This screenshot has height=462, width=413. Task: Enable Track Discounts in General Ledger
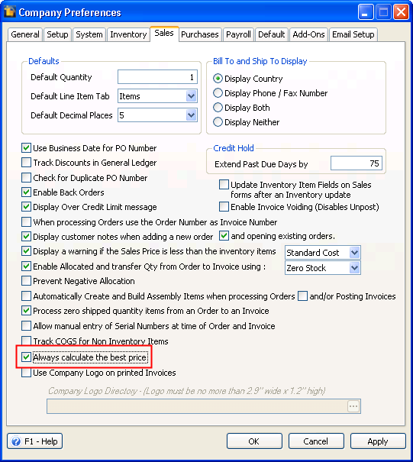tap(26, 163)
